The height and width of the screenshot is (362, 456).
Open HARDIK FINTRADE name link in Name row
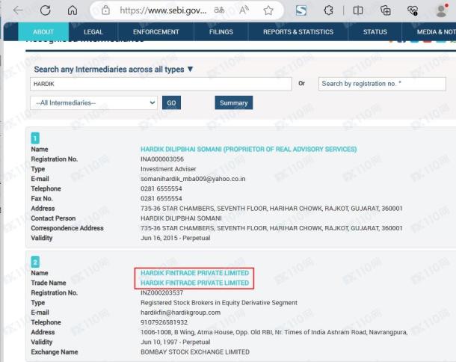point(195,273)
